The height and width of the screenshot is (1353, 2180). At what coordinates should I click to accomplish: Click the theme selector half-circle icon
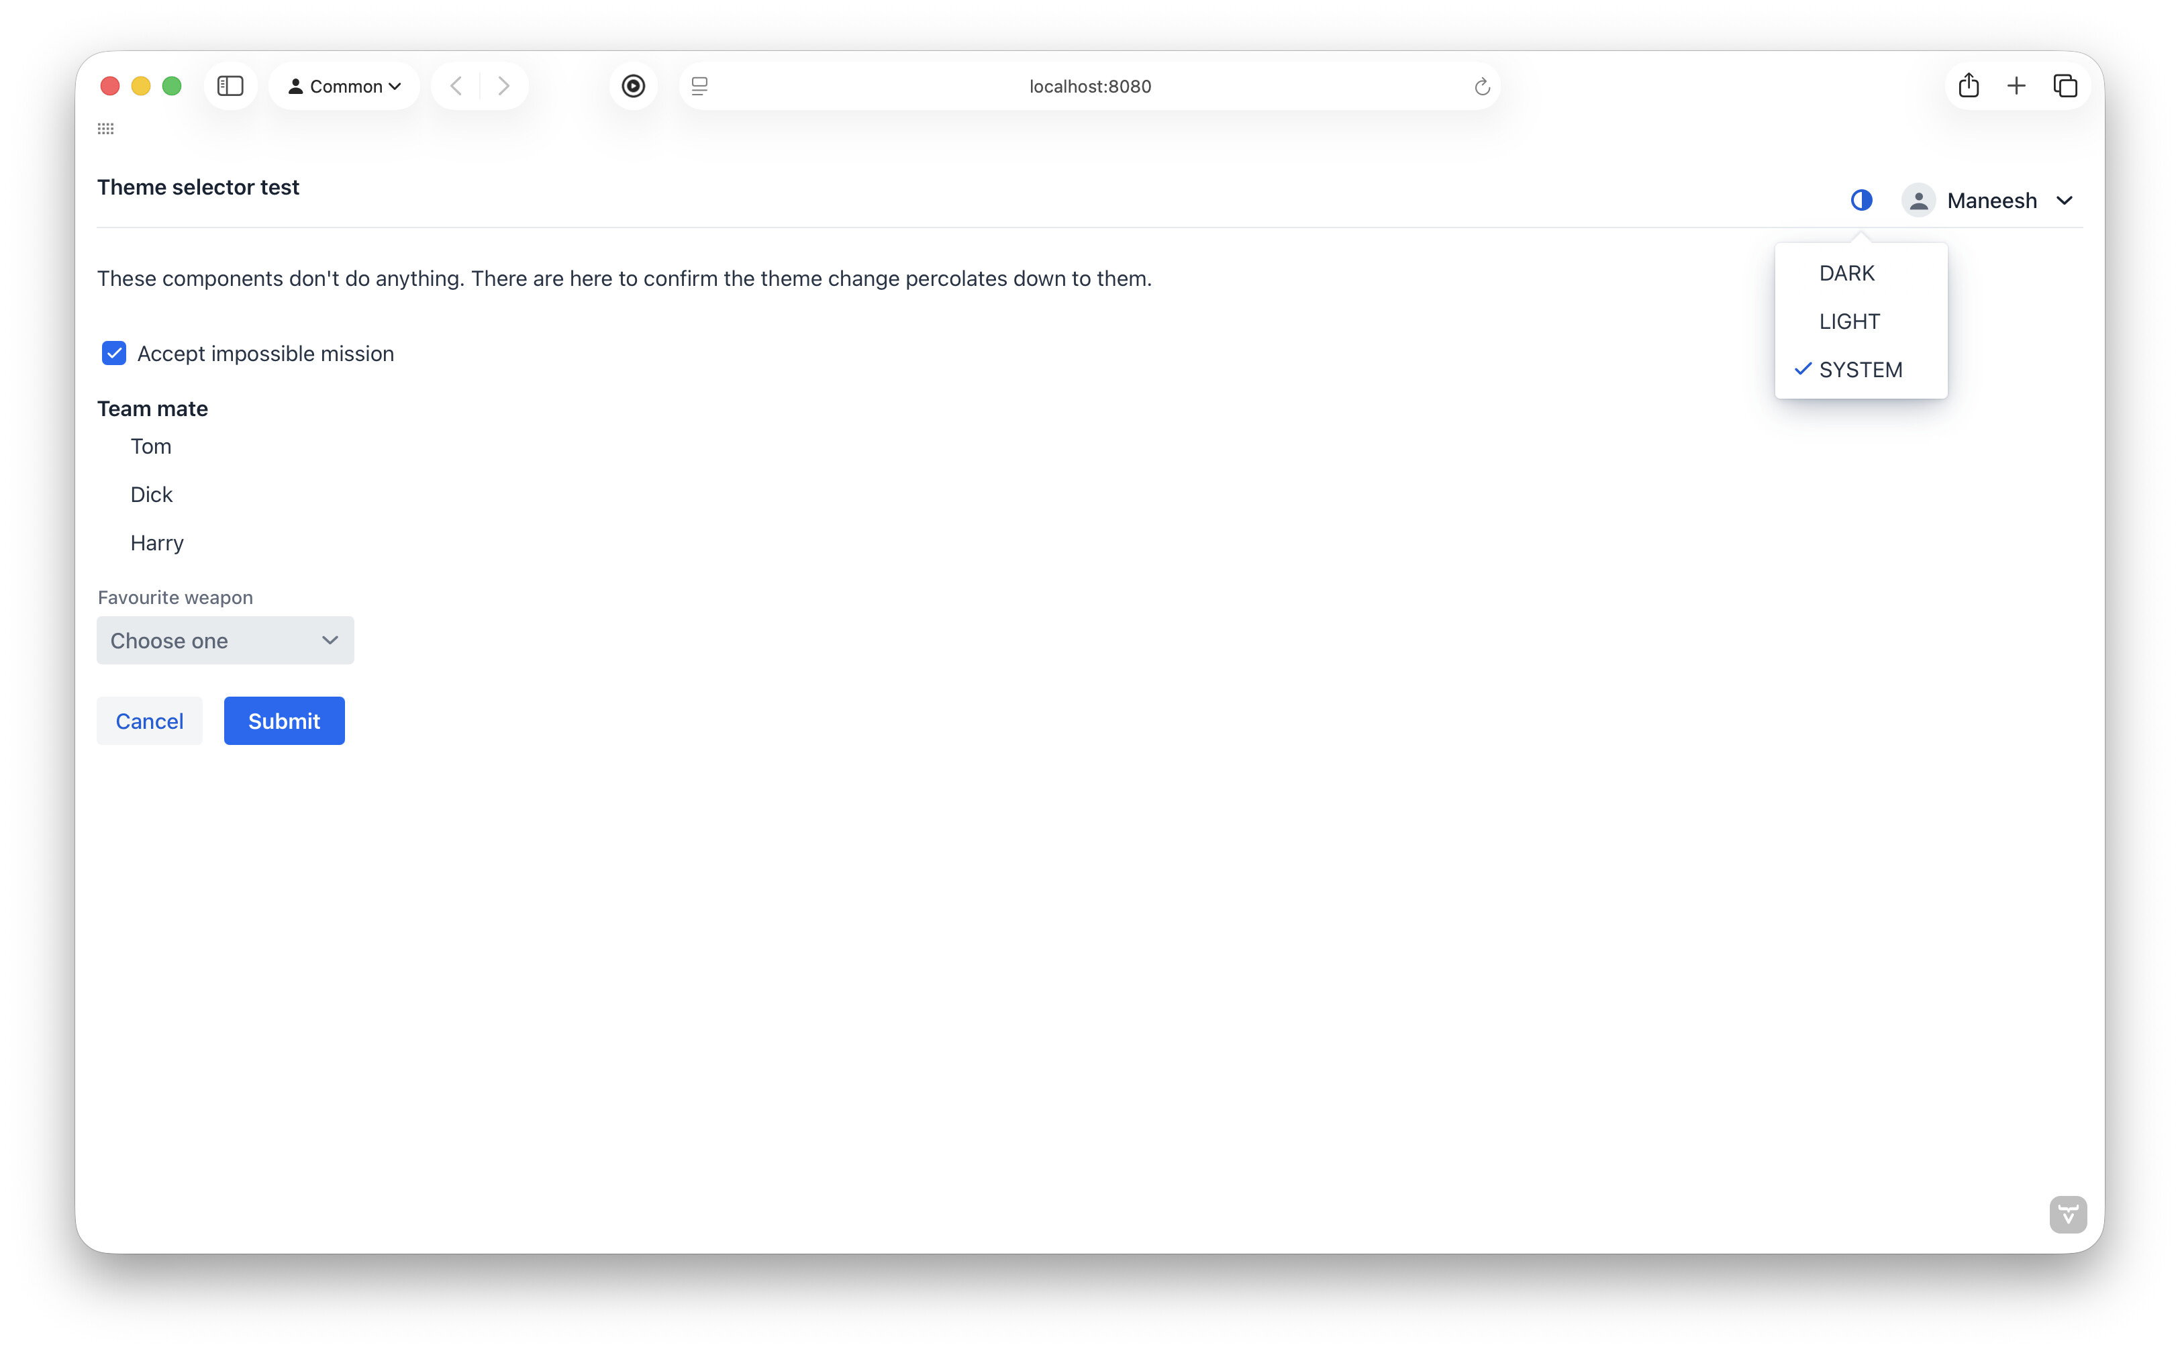pyautogui.click(x=1861, y=201)
